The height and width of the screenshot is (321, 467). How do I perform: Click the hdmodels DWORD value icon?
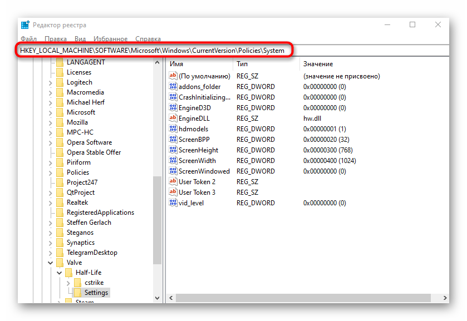[x=173, y=129]
